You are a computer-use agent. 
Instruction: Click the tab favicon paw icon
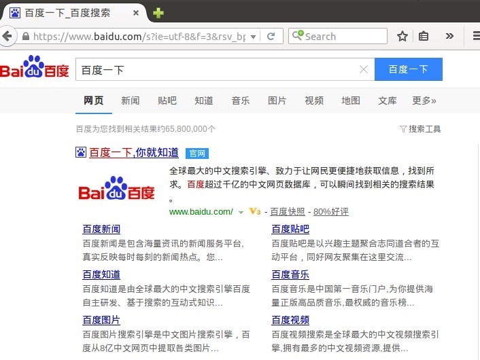pyautogui.click(x=15, y=13)
